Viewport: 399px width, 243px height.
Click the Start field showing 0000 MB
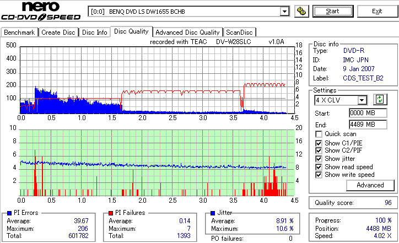click(x=368, y=113)
